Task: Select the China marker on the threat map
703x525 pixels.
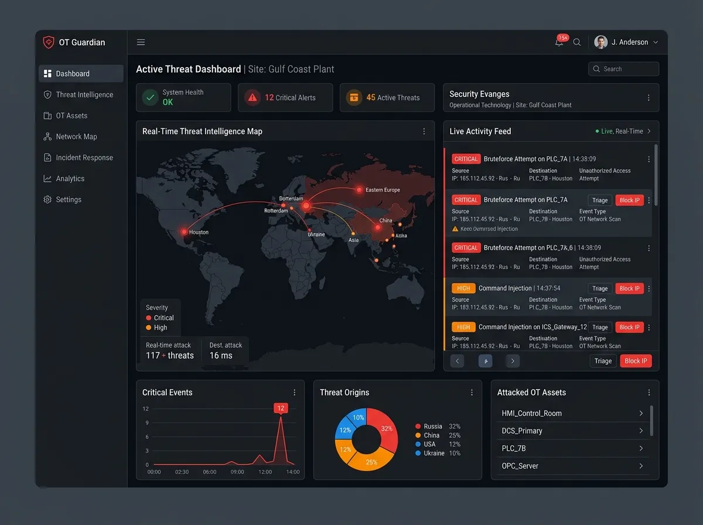Action: [x=377, y=227]
